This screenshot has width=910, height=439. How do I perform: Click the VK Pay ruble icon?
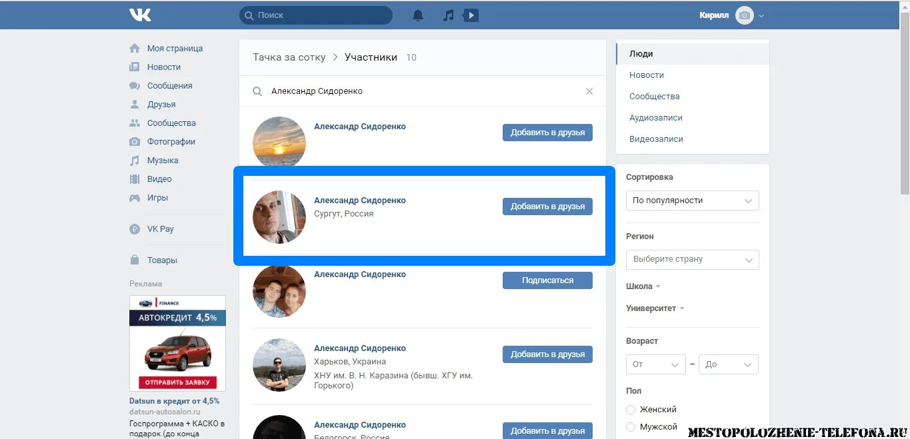coord(135,229)
